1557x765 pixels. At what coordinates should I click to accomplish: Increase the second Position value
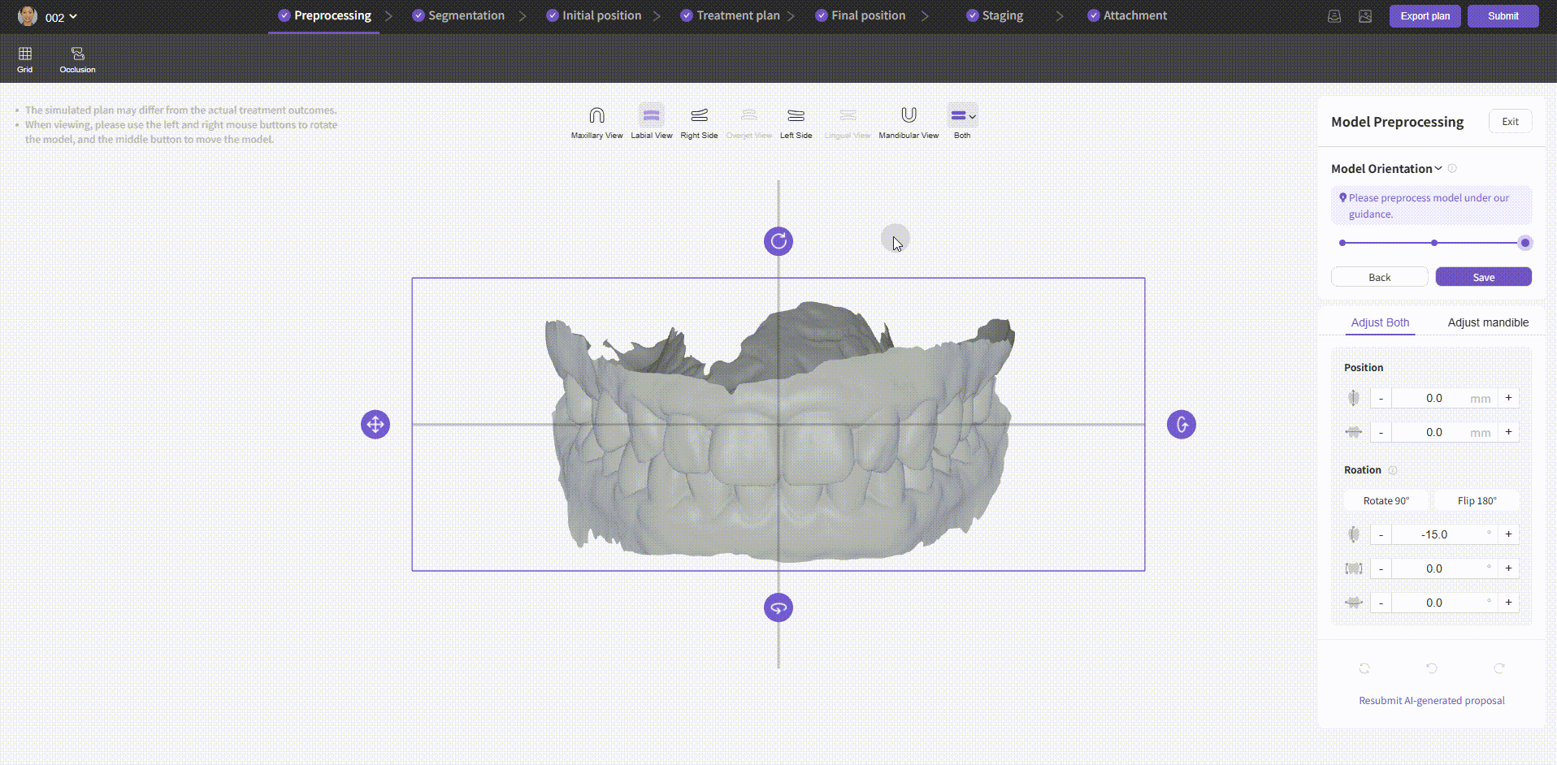point(1508,432)
